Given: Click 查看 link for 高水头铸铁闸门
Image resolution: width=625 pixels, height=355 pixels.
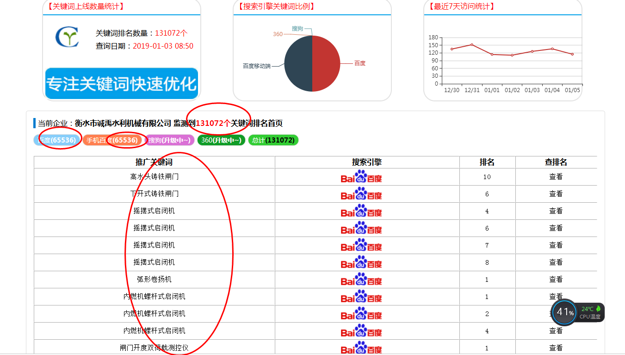Looking at the screenshot, I should (x=556, y=177).
